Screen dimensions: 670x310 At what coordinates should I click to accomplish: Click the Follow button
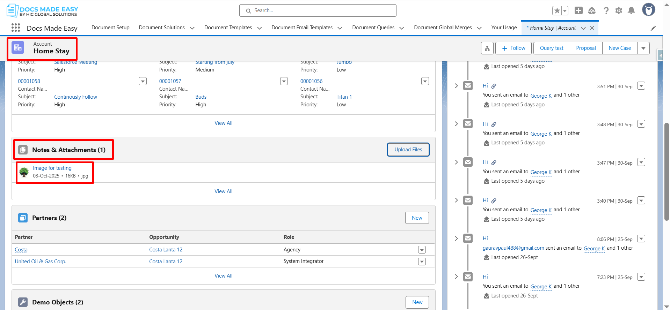point(513,48)
